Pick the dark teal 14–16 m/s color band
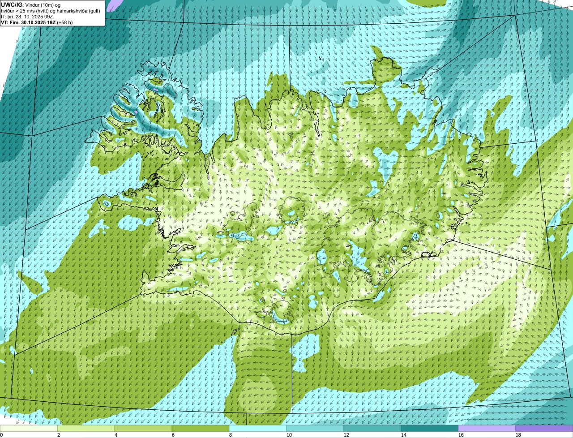 click(x=430, y=428)
